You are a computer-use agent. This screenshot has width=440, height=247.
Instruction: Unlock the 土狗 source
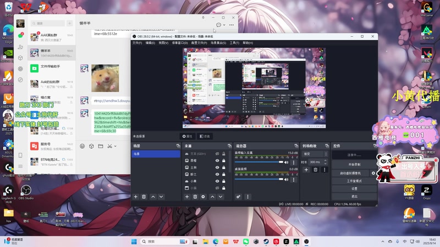click(224, 167)
